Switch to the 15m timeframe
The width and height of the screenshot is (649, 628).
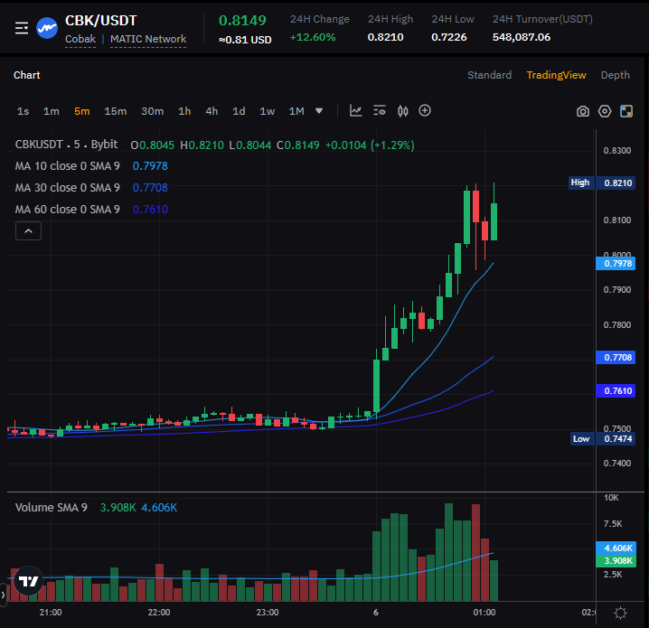pyautogui.click(x=115, y=111)
